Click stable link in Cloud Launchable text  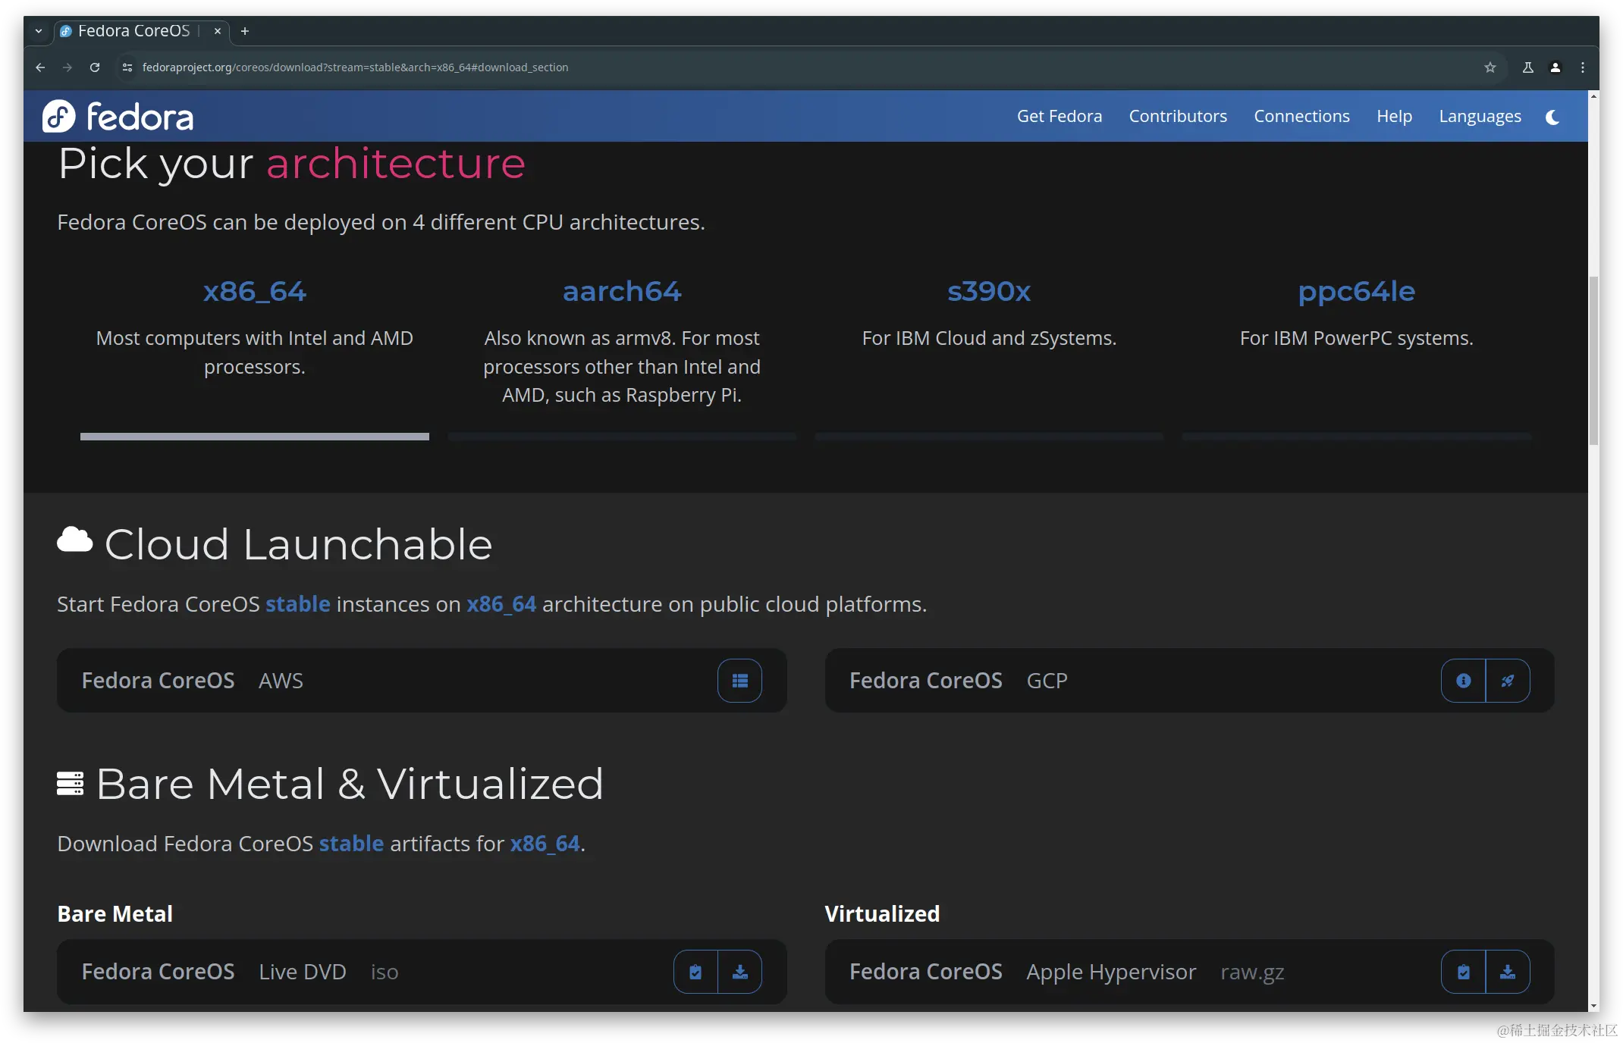pos(298,604)
